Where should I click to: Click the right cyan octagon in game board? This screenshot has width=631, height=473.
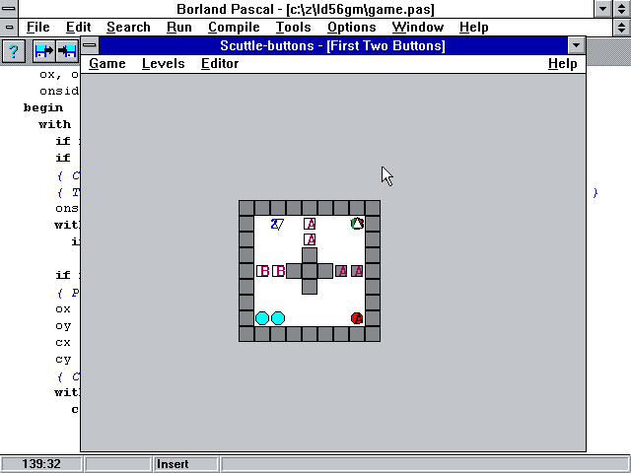coord(278,318)
